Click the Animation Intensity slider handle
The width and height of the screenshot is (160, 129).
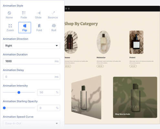(19, 92)
